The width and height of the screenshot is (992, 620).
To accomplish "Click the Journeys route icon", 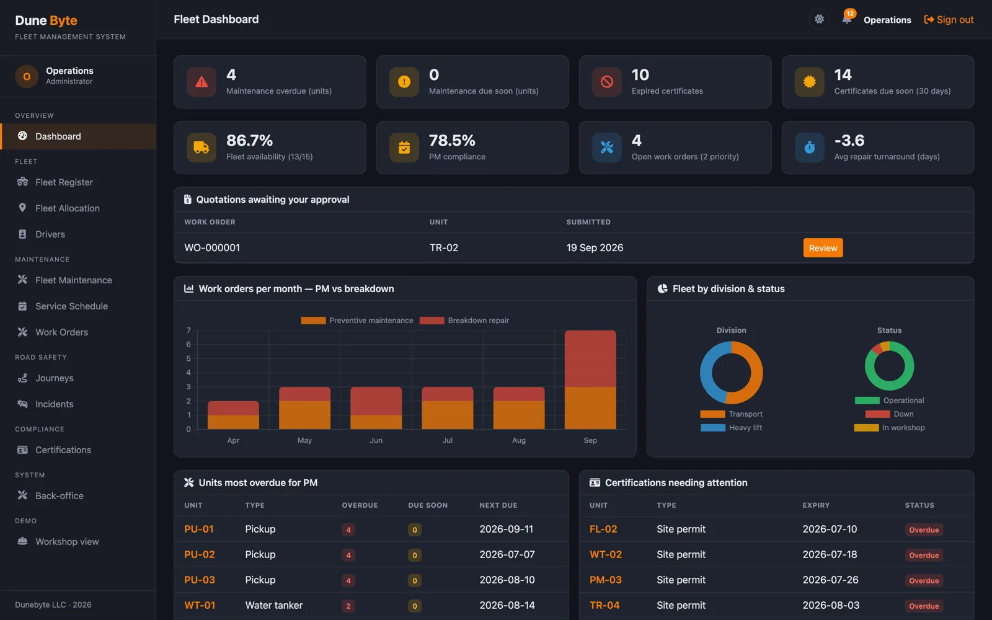I will click(x=22, y=378).
